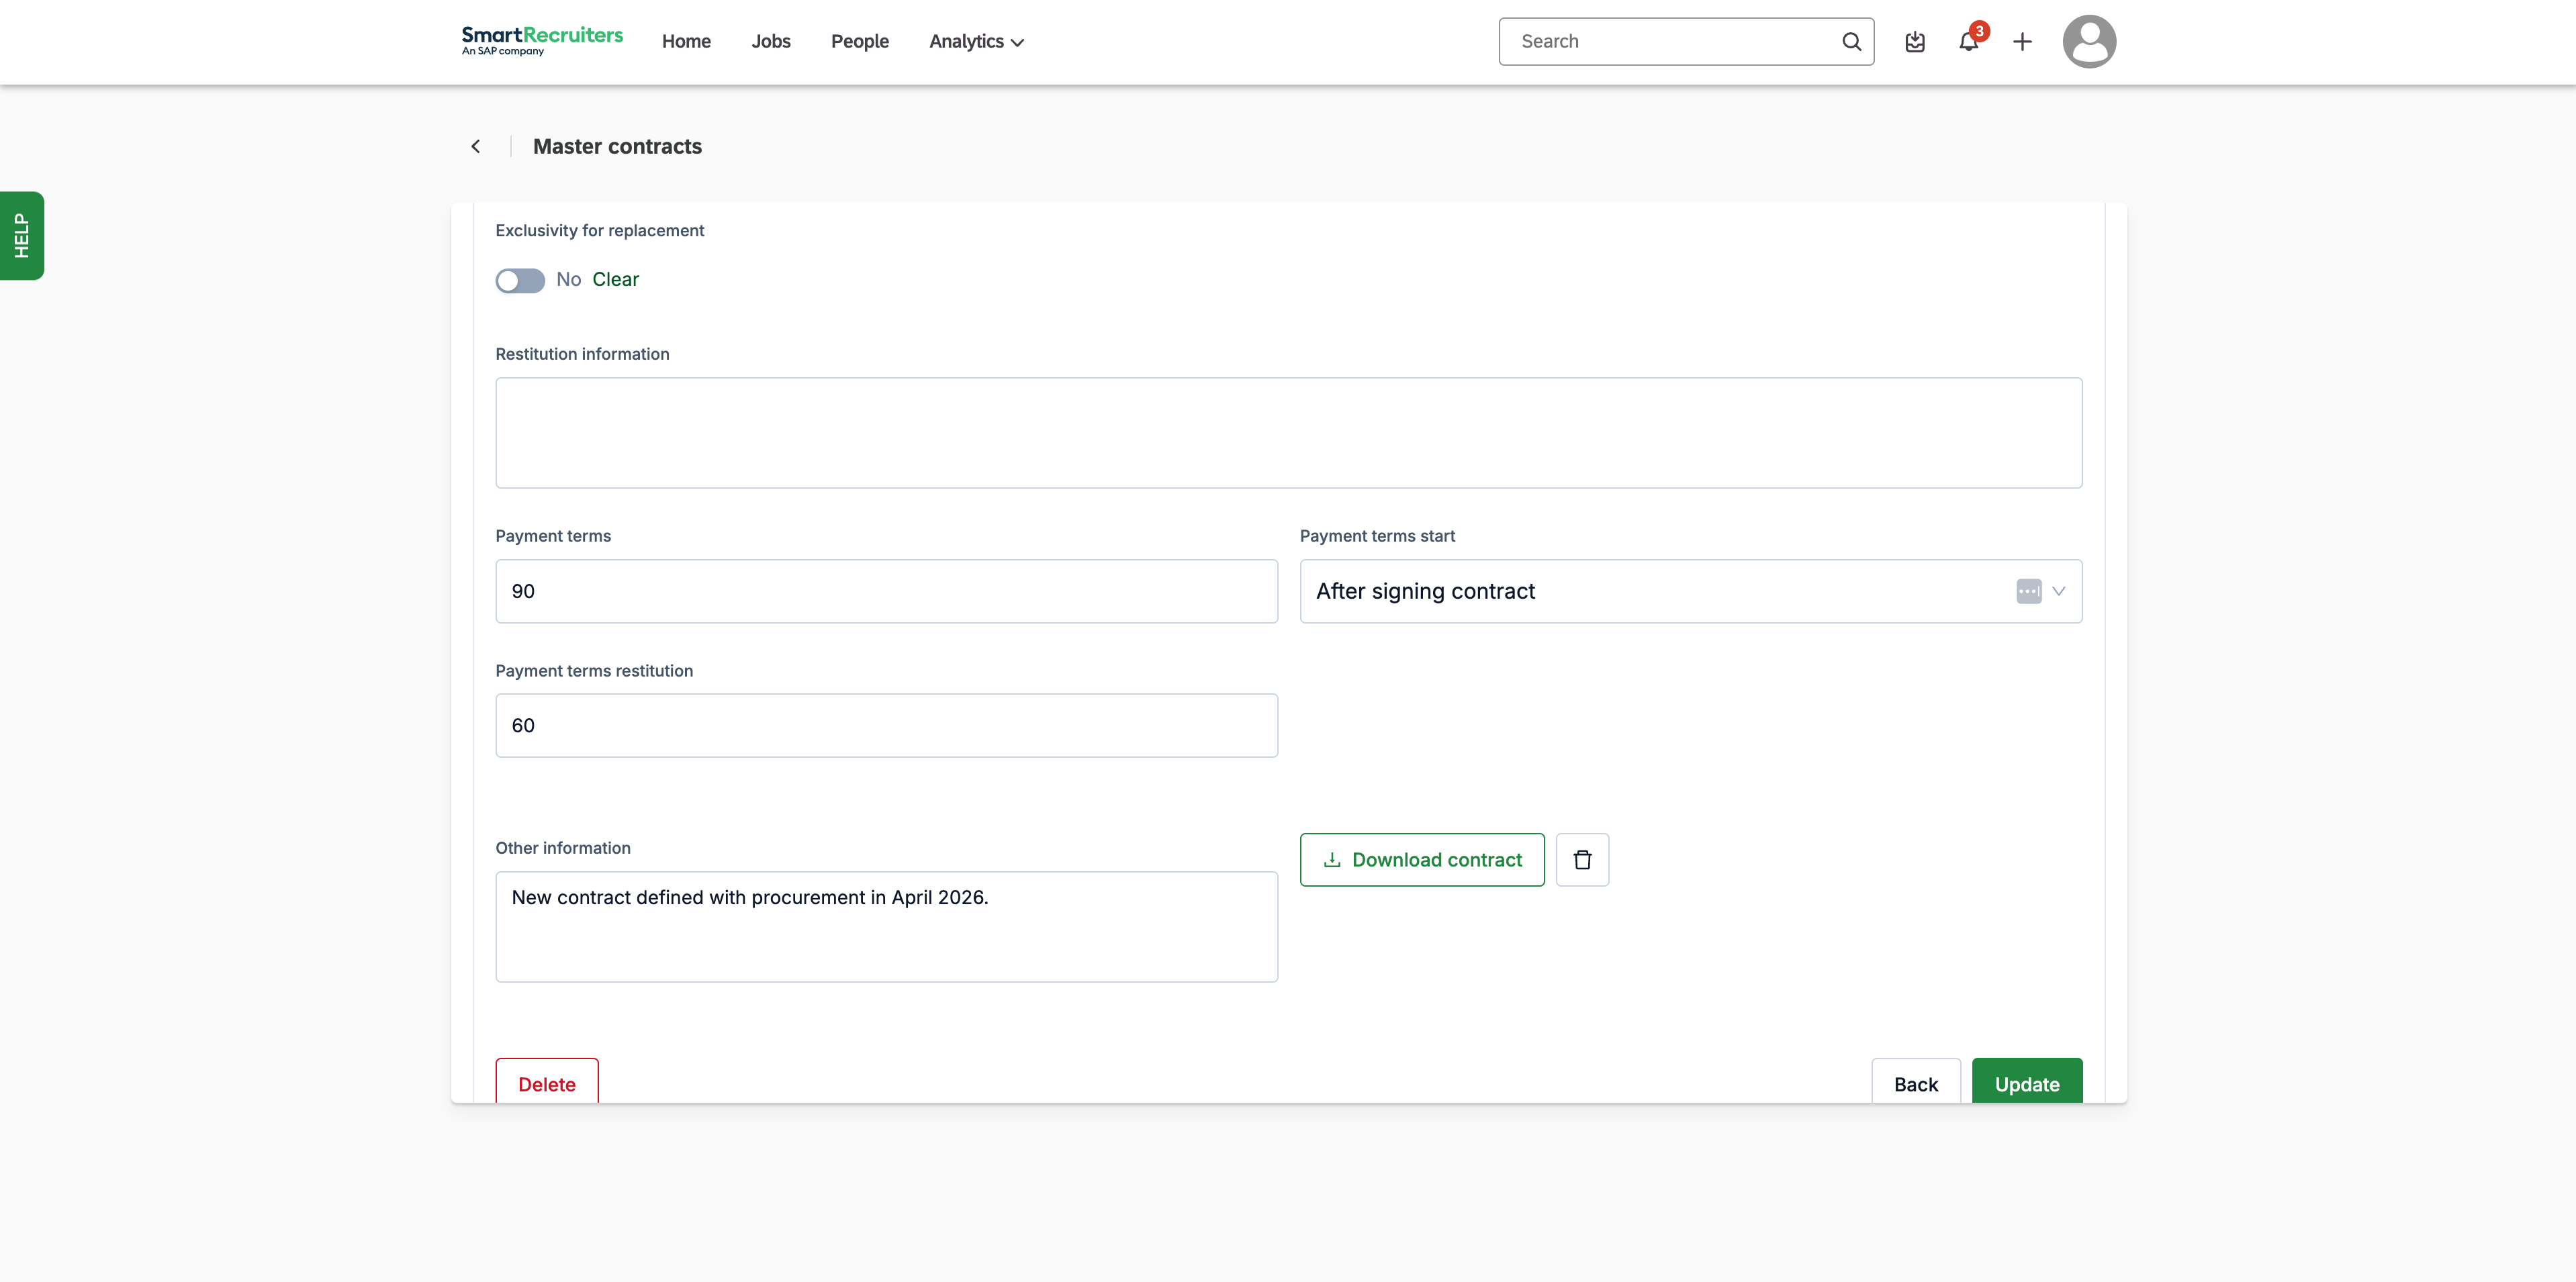
Task: Click the Master contracts heading
Action: point(617,146)
